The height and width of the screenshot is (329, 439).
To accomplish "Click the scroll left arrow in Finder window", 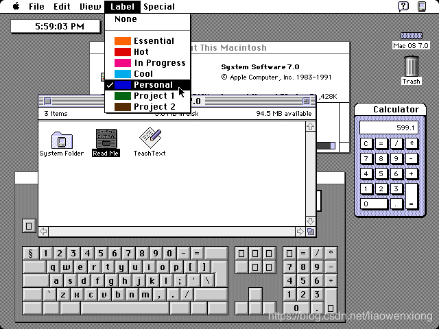I will tap(43, 232).
